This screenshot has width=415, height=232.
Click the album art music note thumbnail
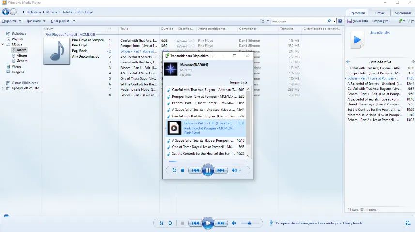coord(57,51)
